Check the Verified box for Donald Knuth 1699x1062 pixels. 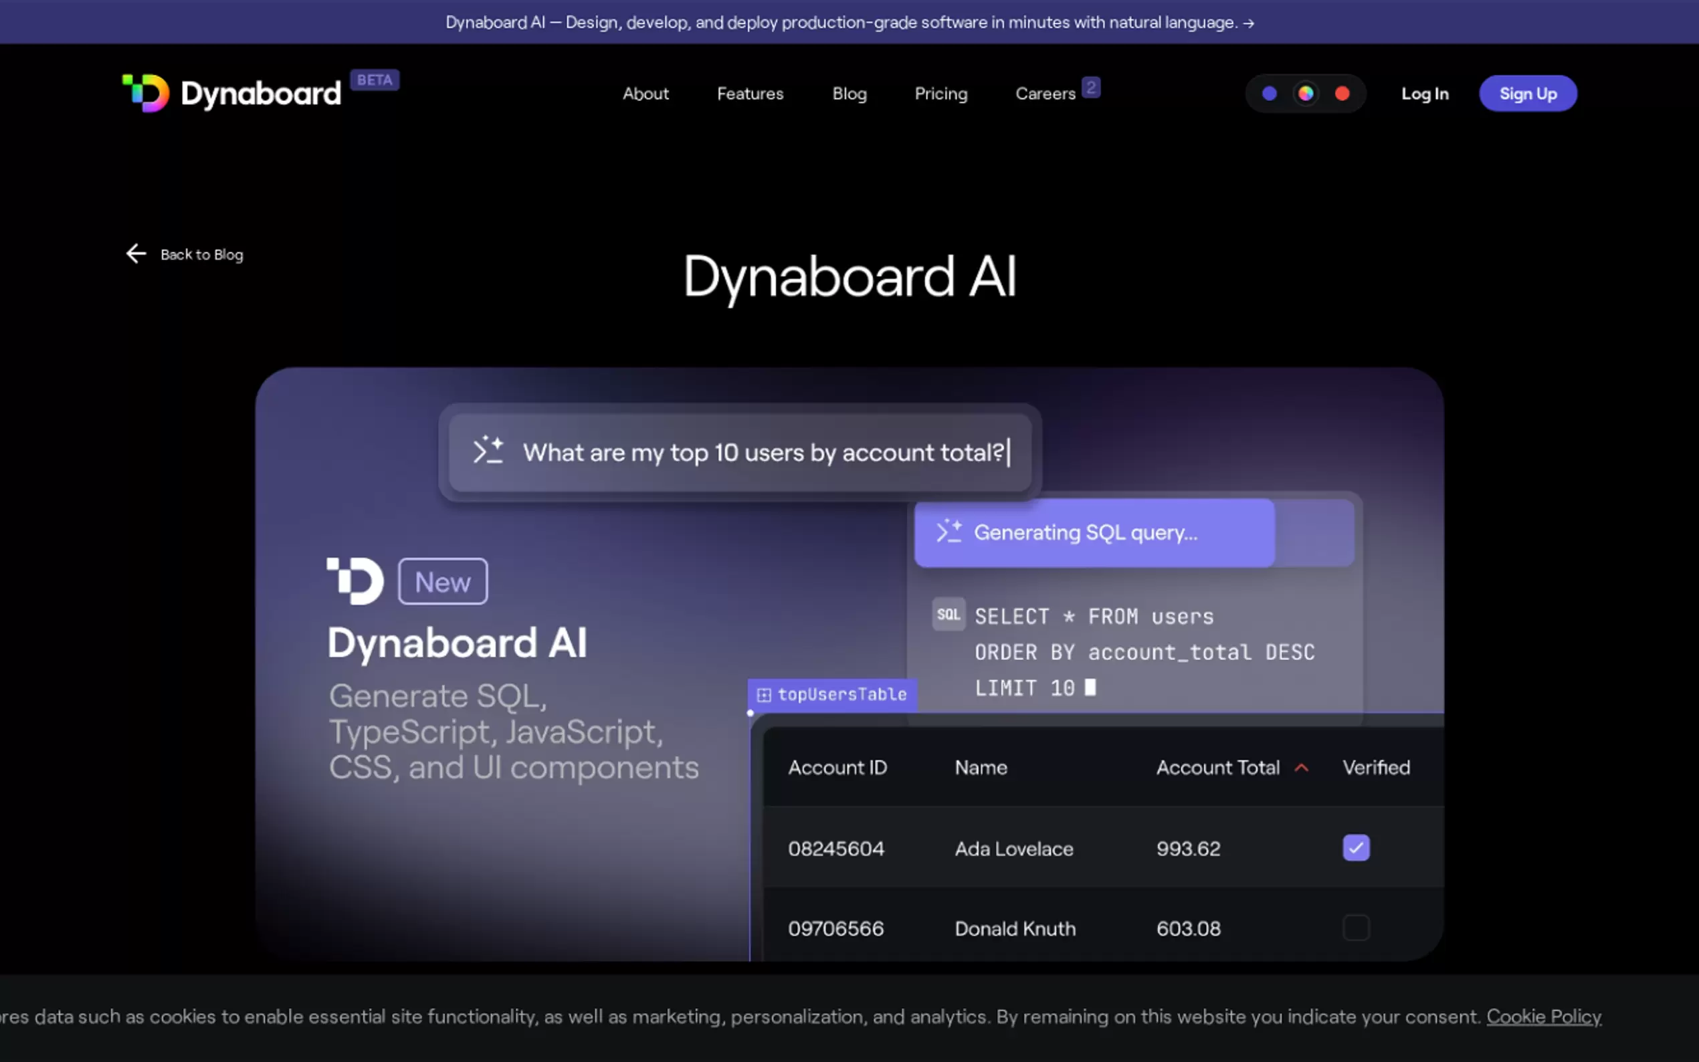[x=1356, y=928]
